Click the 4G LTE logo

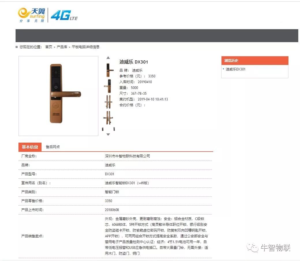64,15
